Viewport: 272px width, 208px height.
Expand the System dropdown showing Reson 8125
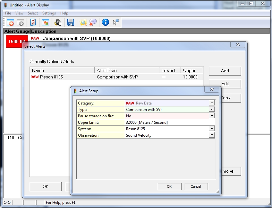click(212, 129)
